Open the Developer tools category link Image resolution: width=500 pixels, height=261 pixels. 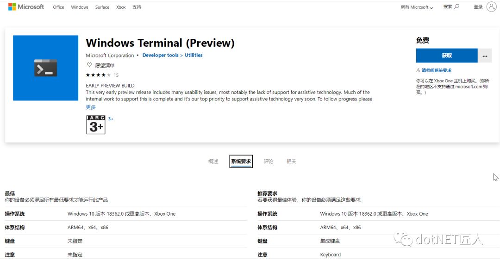160,55
